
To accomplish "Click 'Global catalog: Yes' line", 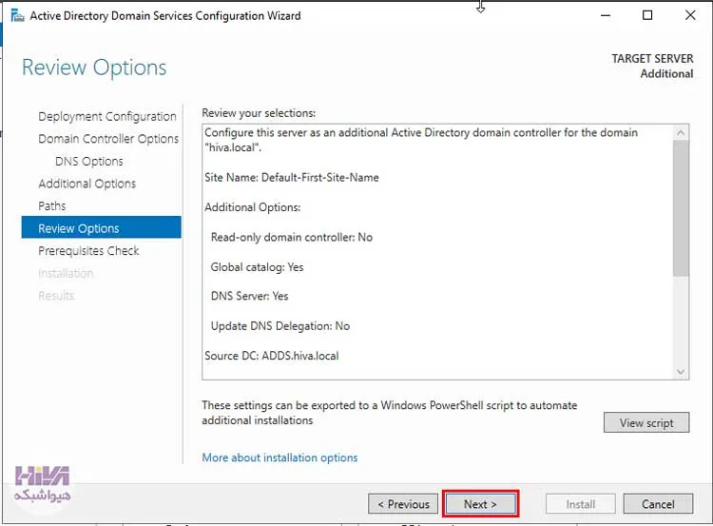I will click(x=257, y=267).
